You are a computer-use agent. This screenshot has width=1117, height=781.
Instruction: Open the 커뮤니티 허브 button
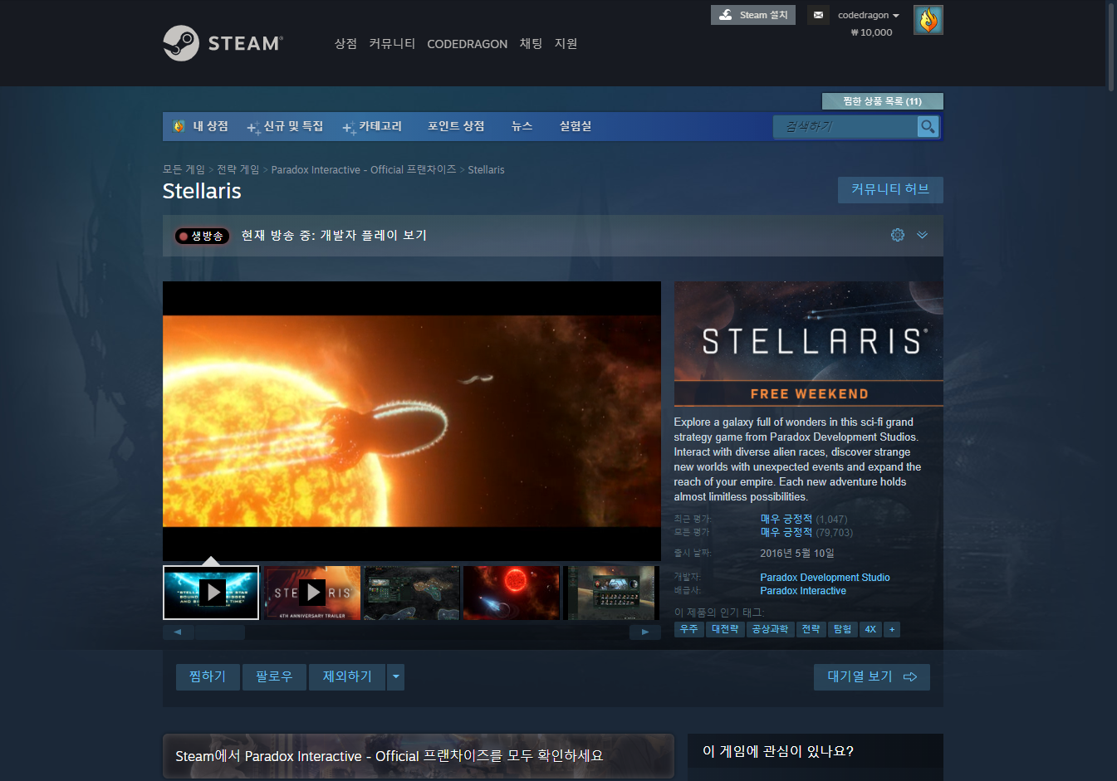point(890,190)
